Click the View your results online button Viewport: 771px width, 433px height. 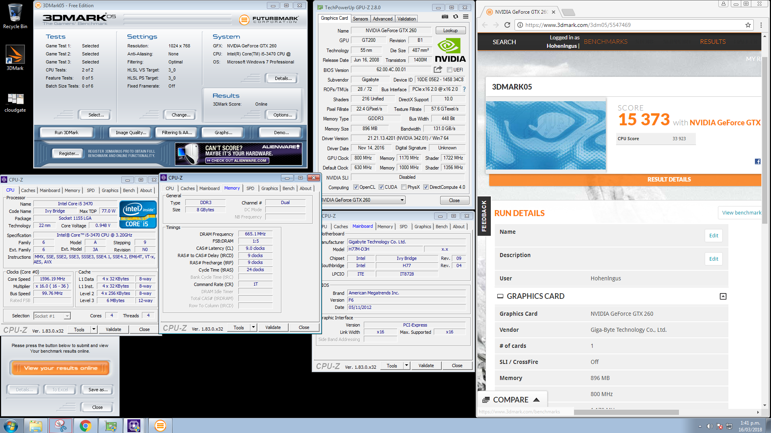60,368
